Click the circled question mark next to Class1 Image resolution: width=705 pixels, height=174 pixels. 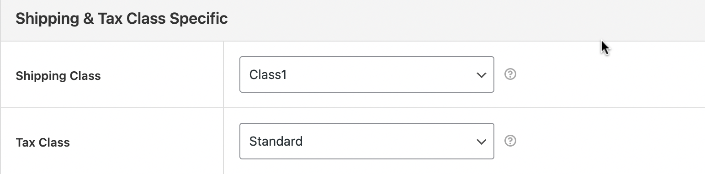pos(510,74)
